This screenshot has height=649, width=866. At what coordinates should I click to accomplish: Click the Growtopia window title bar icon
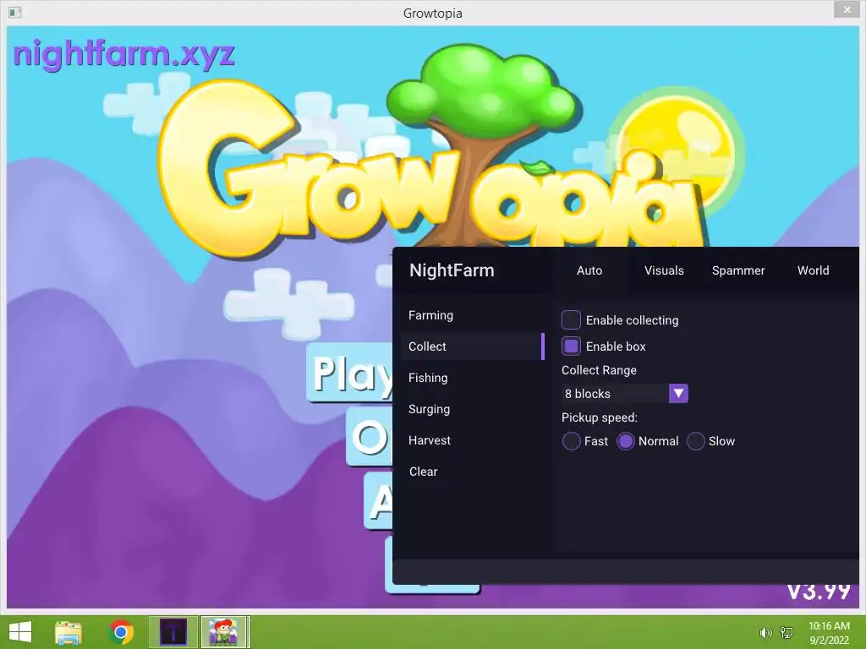pyautogui.click(x=15, y=12)
